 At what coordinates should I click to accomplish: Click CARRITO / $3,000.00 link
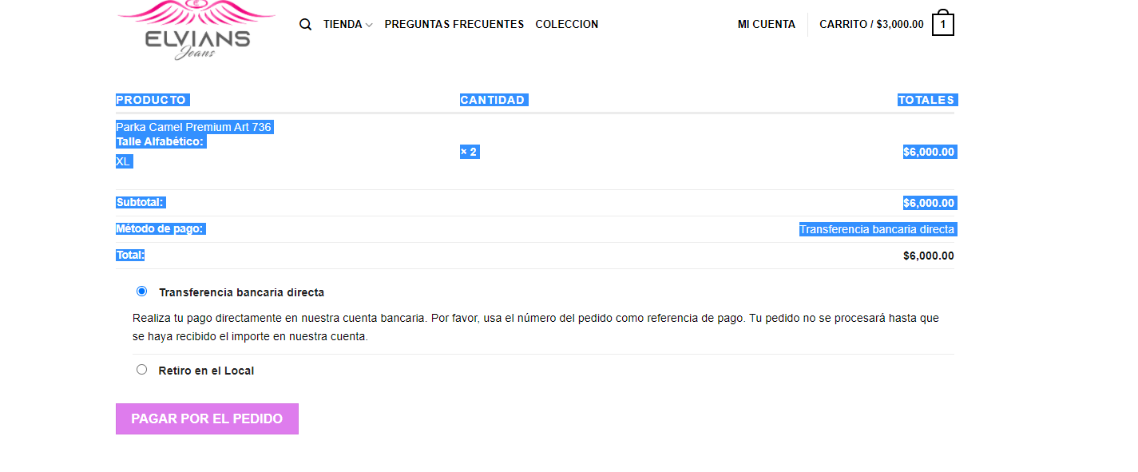pos(871,25)
